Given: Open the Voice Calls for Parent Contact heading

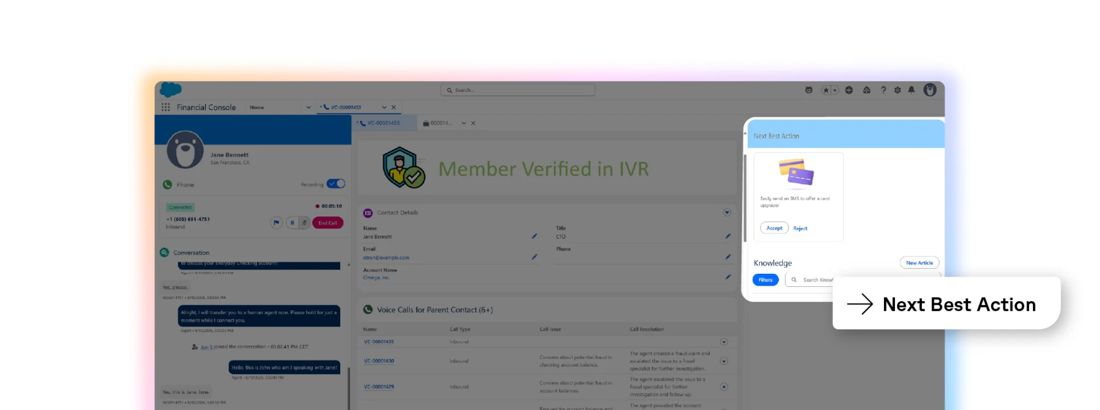Looking at the screenshot, I should [435, 310].
